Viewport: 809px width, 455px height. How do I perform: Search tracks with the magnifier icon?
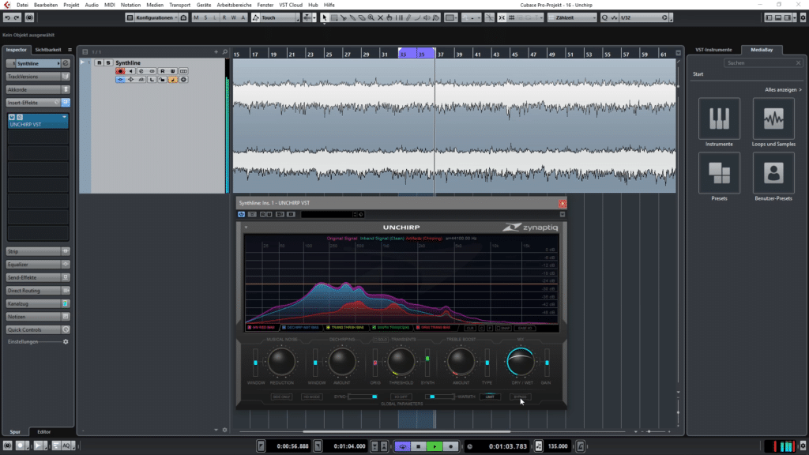225,51
